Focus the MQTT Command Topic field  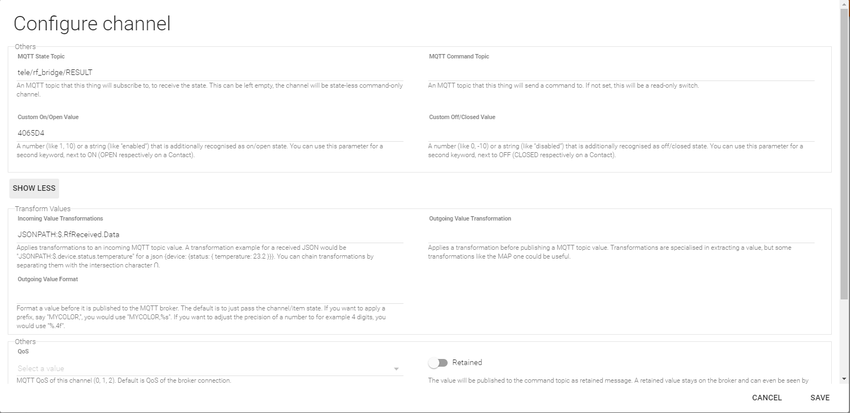tap(621, 72)
